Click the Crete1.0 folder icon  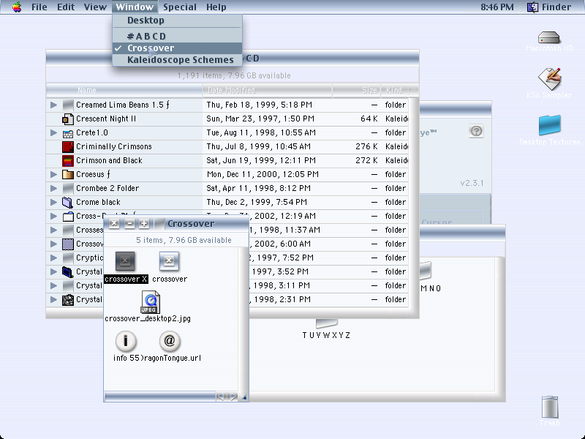coord(68,133)
